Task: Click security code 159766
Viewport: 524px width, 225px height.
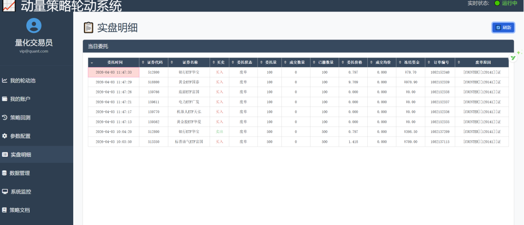Action: [x=153, y=92]
